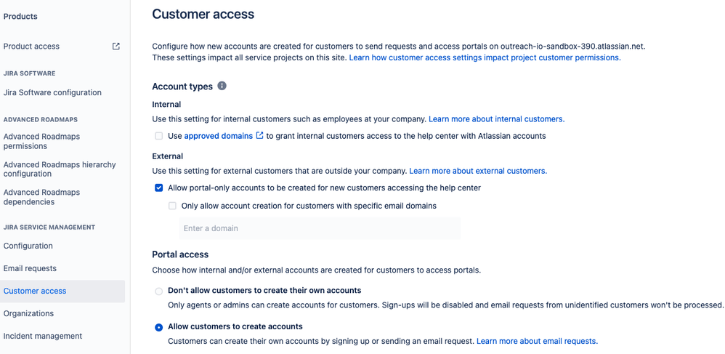Follow the approved domains hyperlink

(x=218, y=136)
